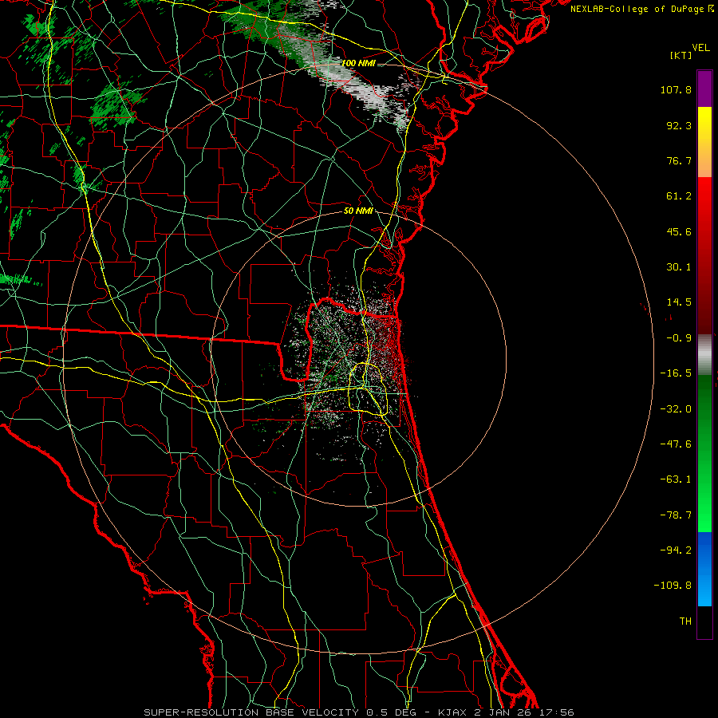Select the -78.7 velocity scale value

(676, 515)
